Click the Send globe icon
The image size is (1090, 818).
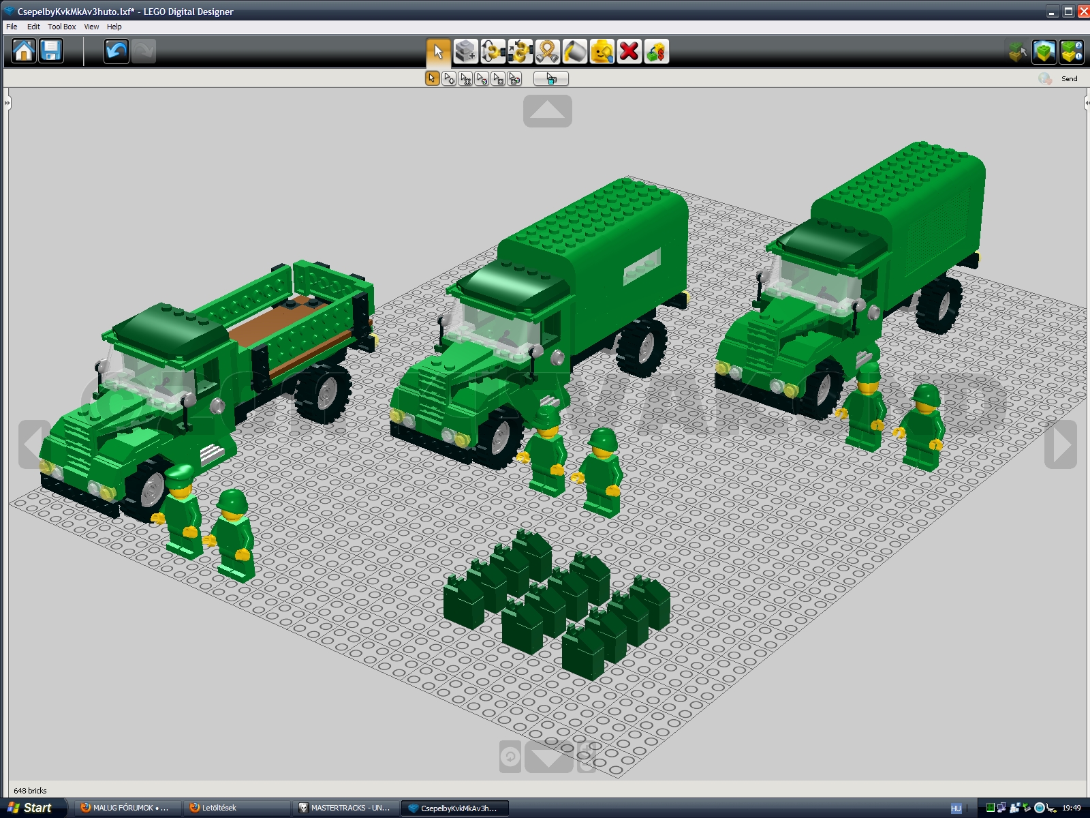[1045, 78]
